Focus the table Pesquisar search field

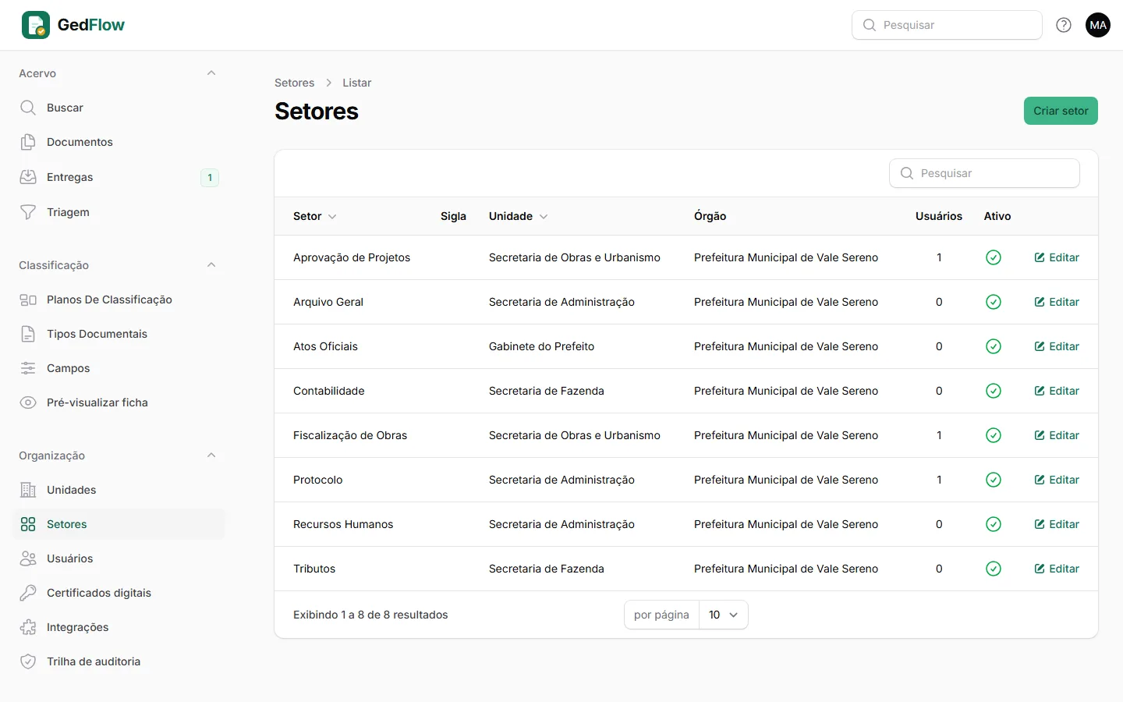(x=984, y=173)
